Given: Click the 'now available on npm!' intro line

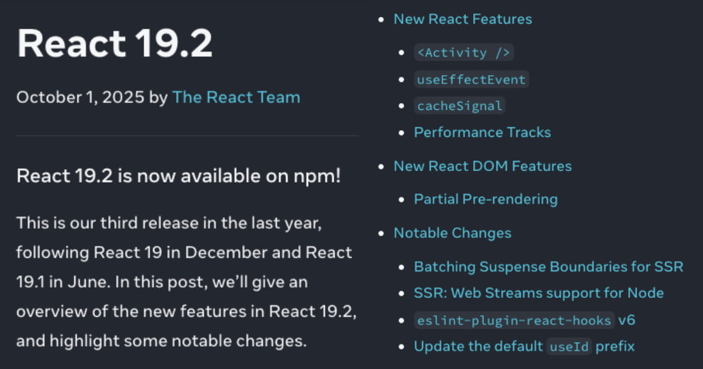Looking at the screenshot, I should pyautogui.click(x=179, y=176).
